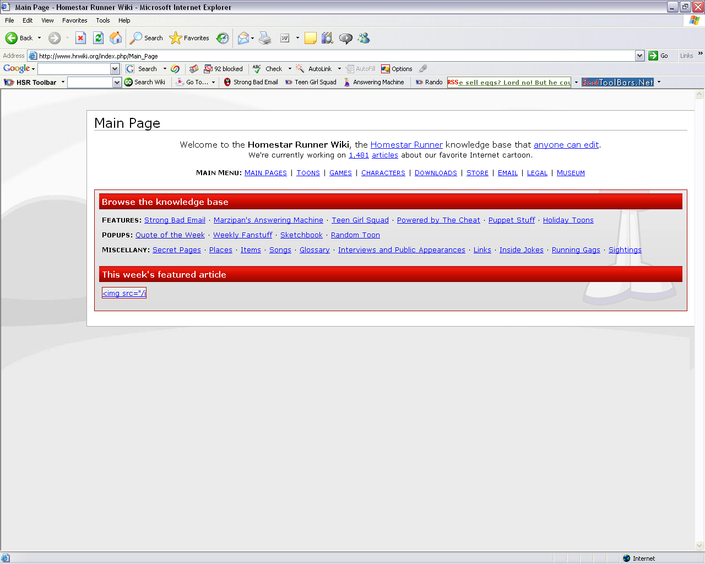Open the Mail button dropdown arrow

pos(252,38)
